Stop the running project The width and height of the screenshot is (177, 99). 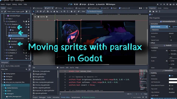(x=164, y=4)
